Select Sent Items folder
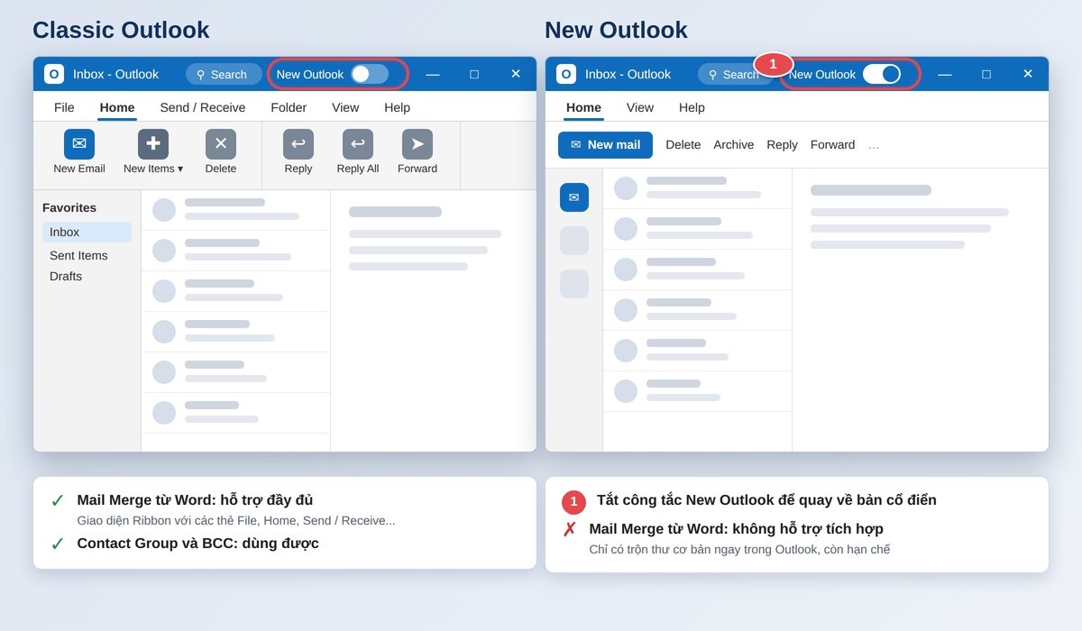This screenshot has height=631, width=1082. (x=78, y=256)
